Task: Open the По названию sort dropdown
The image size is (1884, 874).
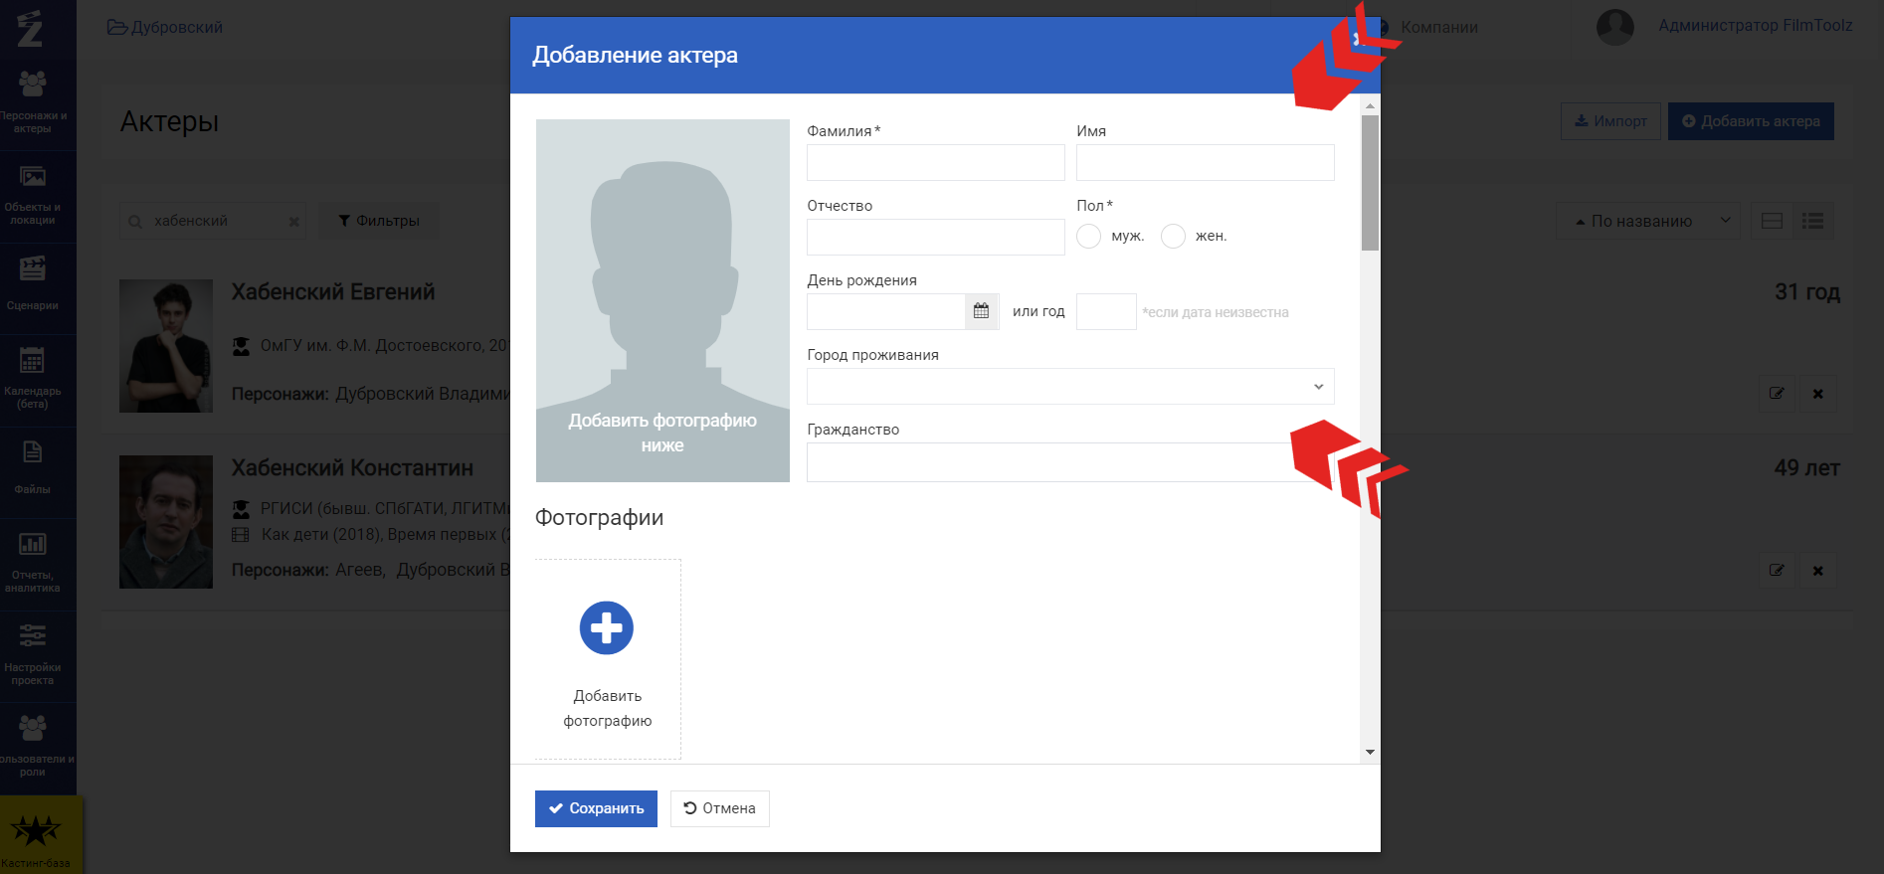Action: pos(1648,221)
